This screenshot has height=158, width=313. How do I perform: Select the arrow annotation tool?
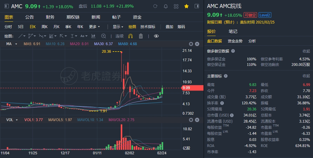click(x=62, y=36)
